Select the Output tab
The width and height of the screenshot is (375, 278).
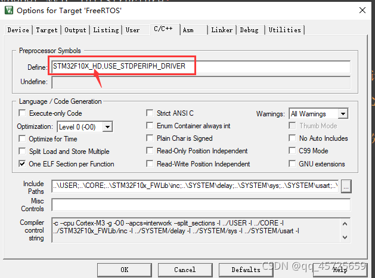point(75,30)
